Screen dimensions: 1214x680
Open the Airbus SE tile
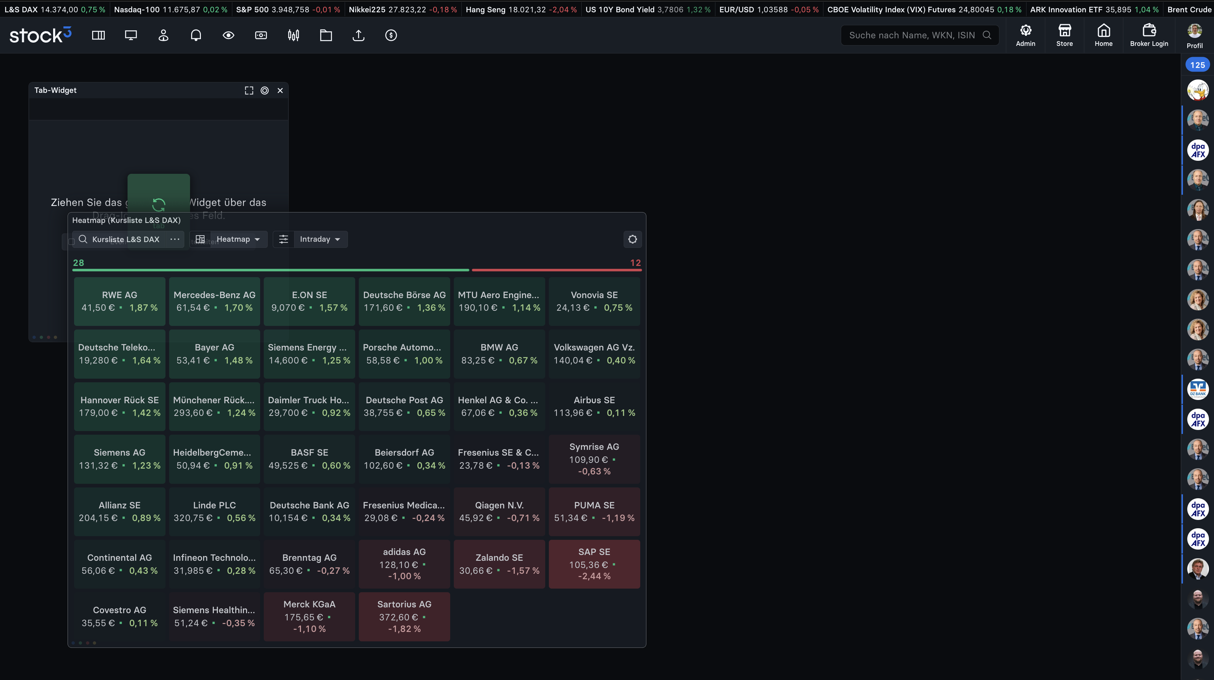click(594, 406)
